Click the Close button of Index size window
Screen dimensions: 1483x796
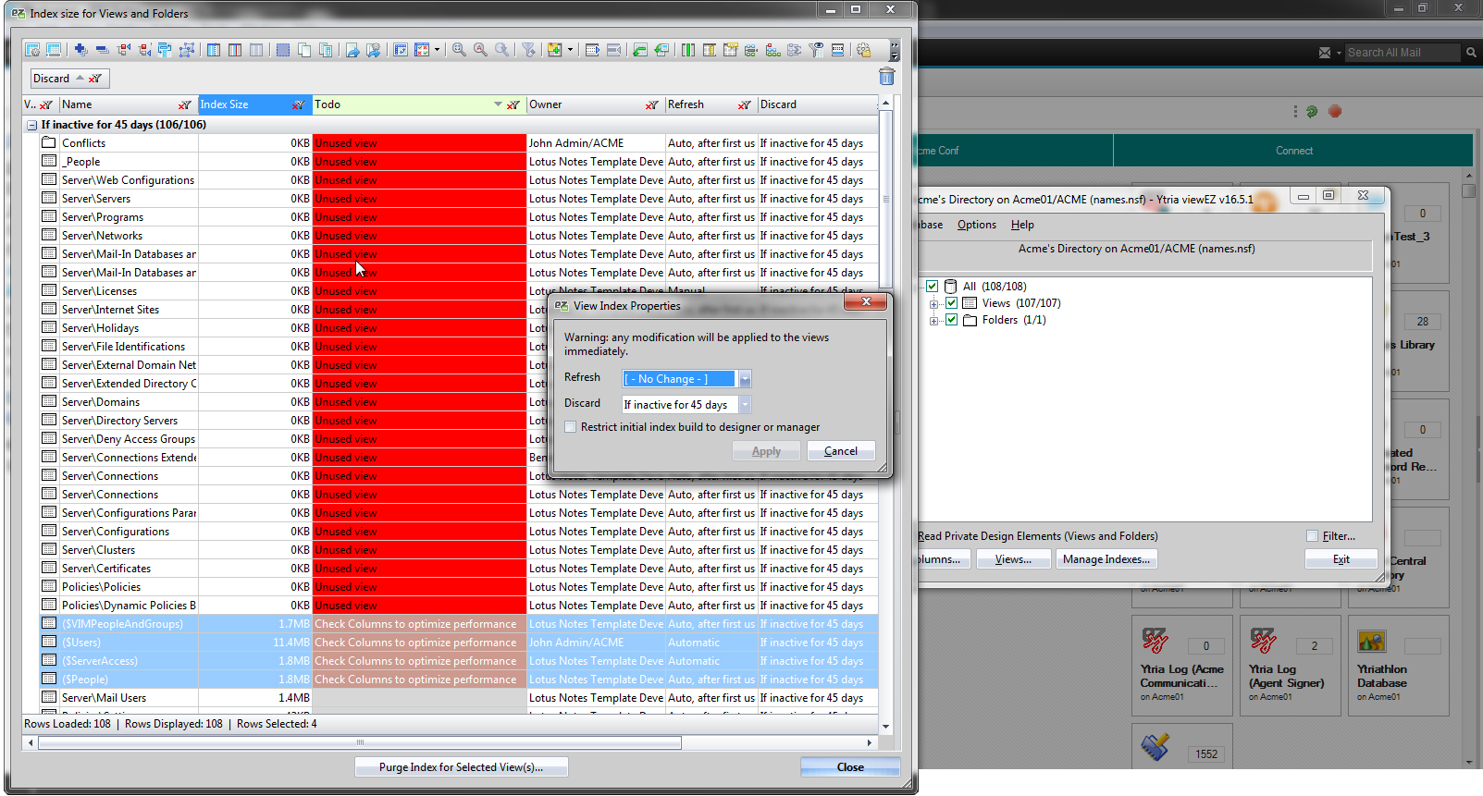click(850, 767)
